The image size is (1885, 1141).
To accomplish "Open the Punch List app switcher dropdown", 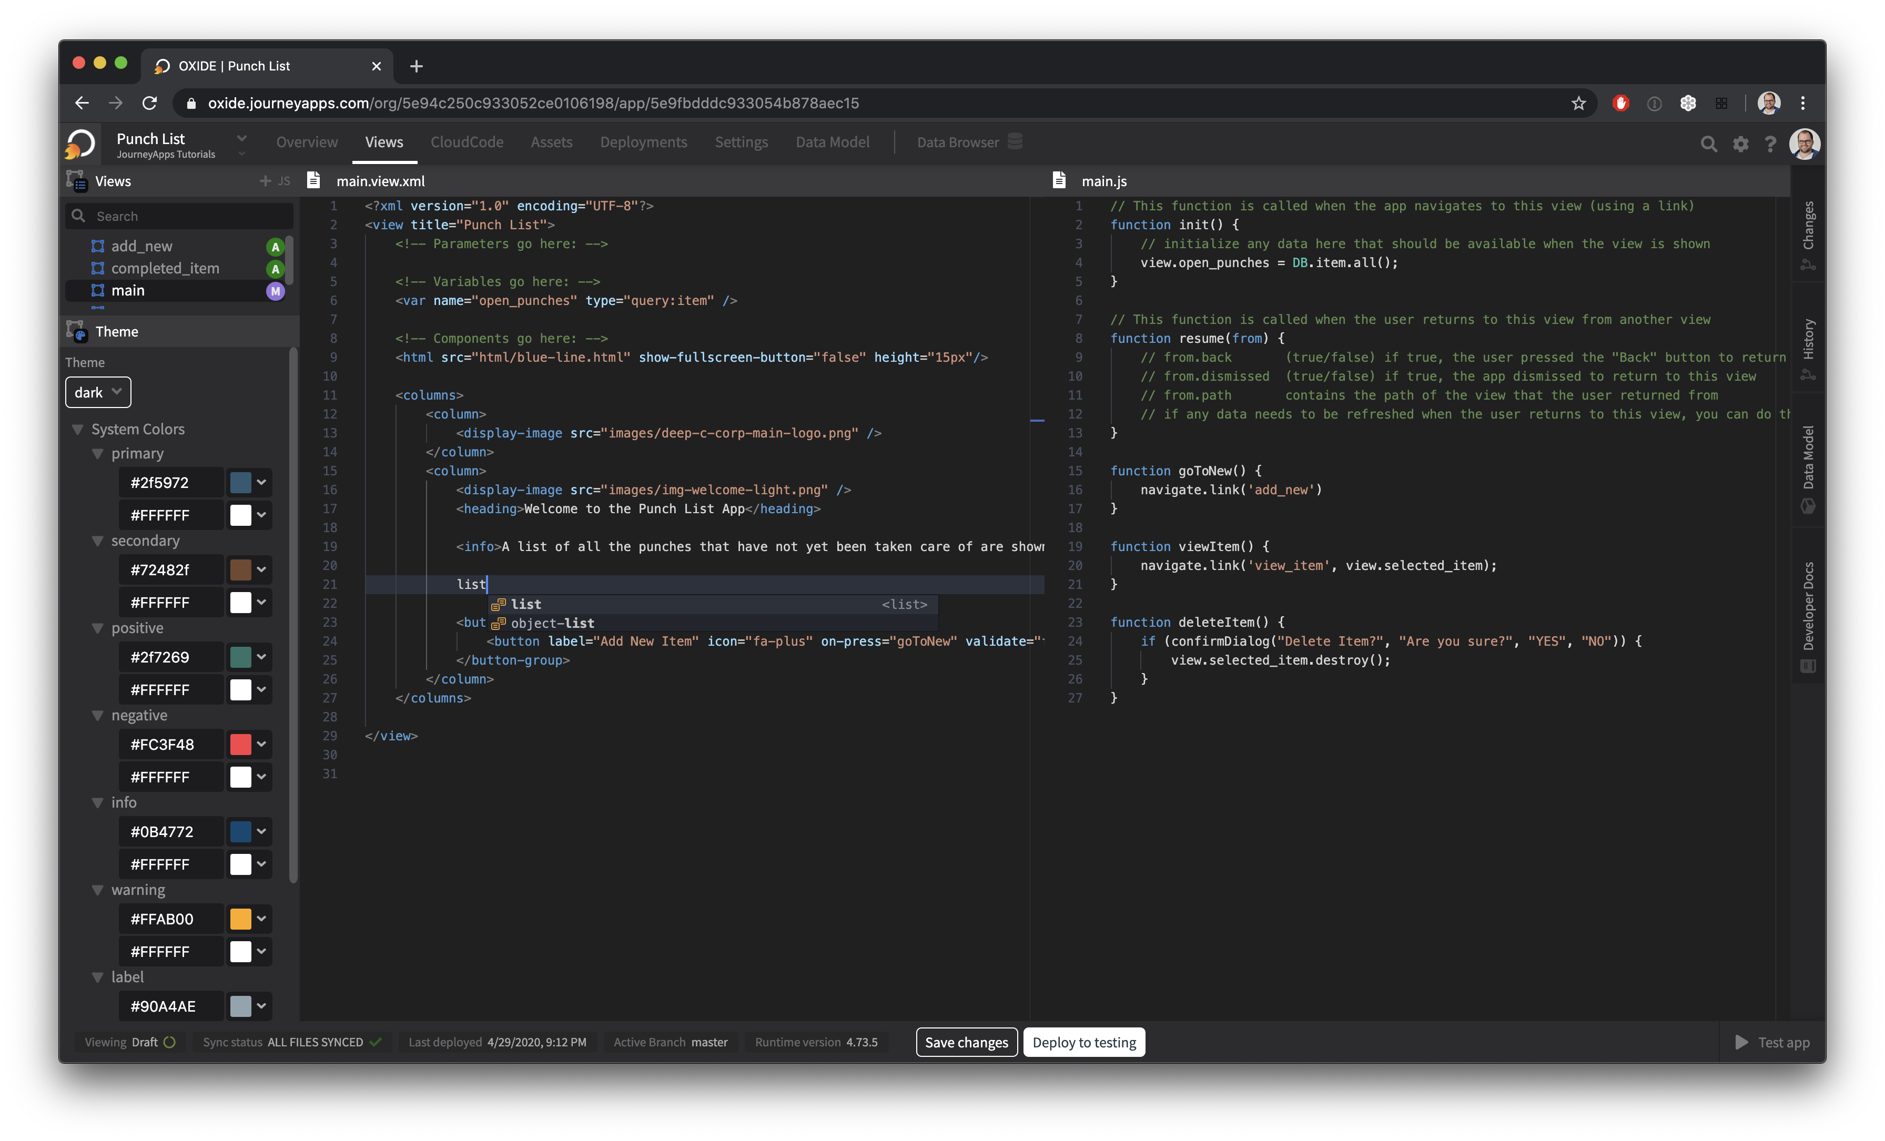I will click(241, 138).
